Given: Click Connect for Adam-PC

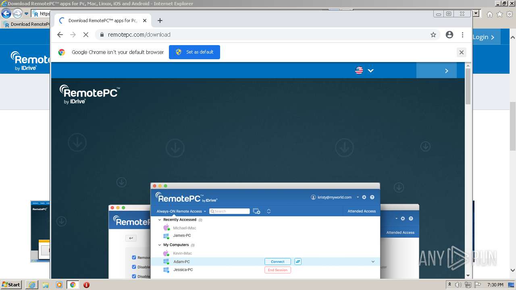Looking at the screenshot, I should (x=277, y=261).
